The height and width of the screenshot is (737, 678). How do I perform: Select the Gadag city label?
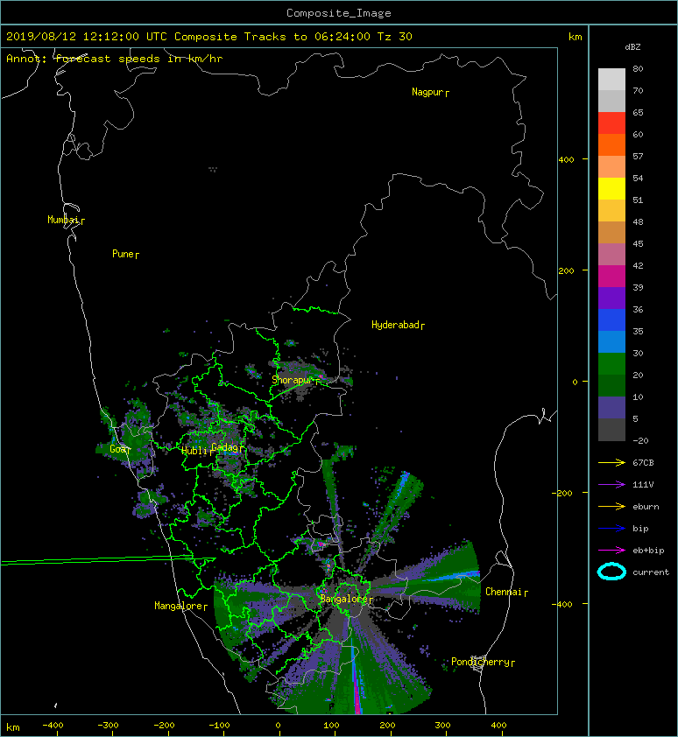click(x=225, y=447)
